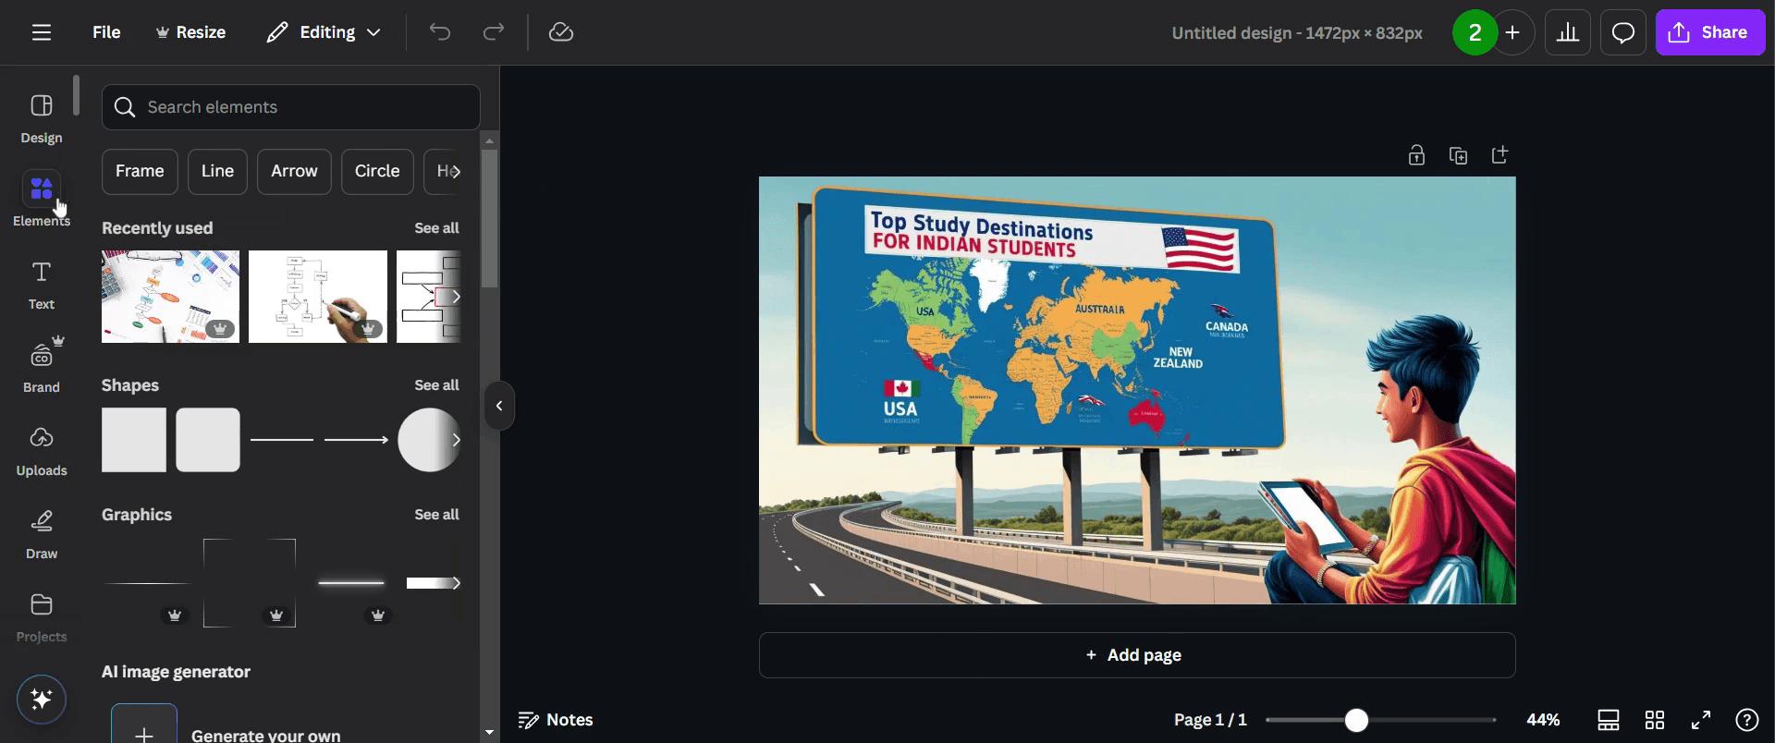Add new page icon above canvas
The width and height of the screenshot is (1775, 743).
coord(1500,155)
